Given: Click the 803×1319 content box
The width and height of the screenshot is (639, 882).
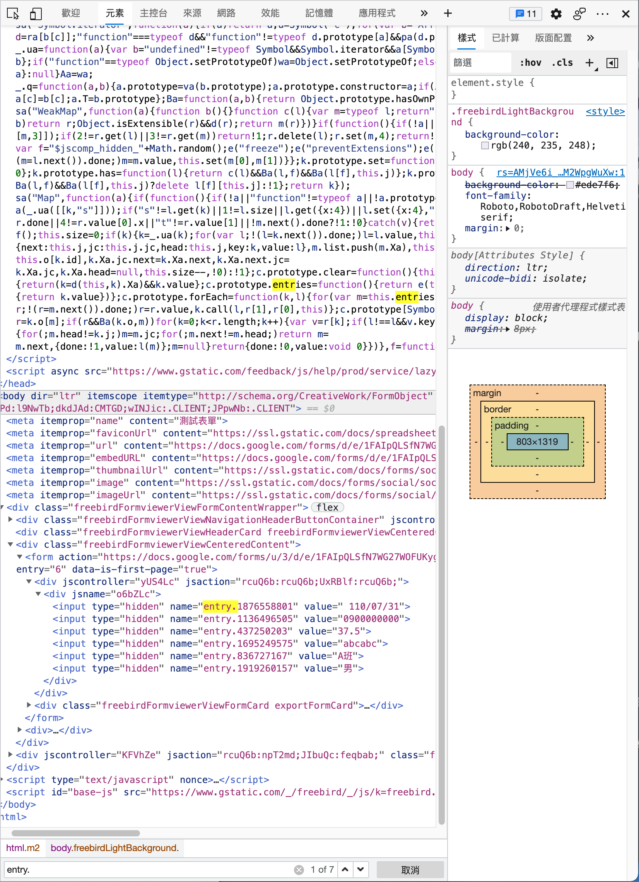Looking at the screenshot, I should click(537, 442).
